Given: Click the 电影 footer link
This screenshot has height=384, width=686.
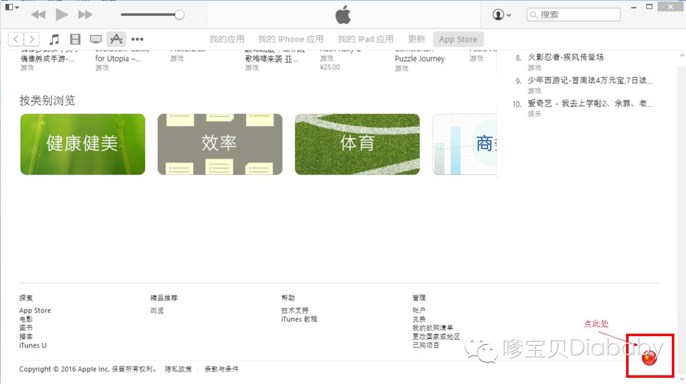Looking at the screenshot, I should pyautogui.click(x=26, y=319).
